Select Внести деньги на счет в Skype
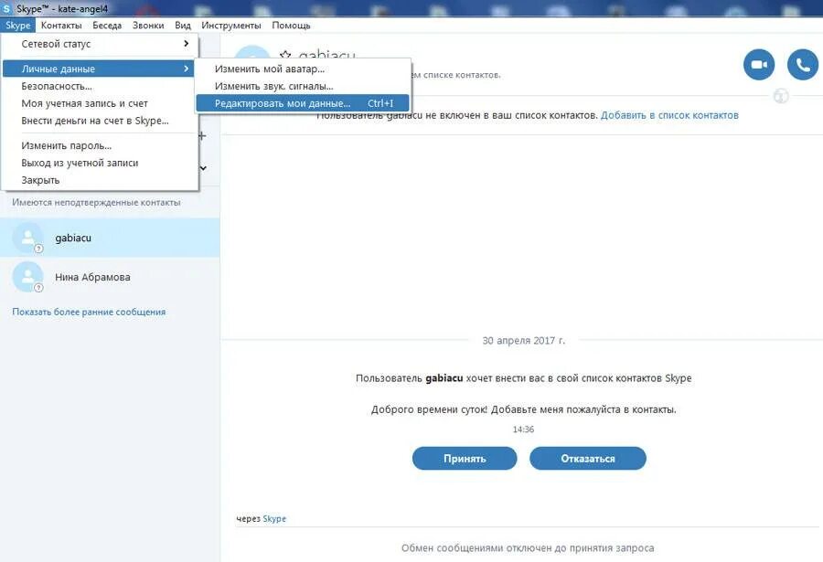The image size is (823, 562). coord(99,121)
